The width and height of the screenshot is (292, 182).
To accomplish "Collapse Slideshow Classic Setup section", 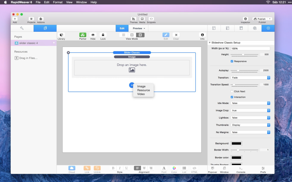I will pyautogui.click(x=210, y=43).
